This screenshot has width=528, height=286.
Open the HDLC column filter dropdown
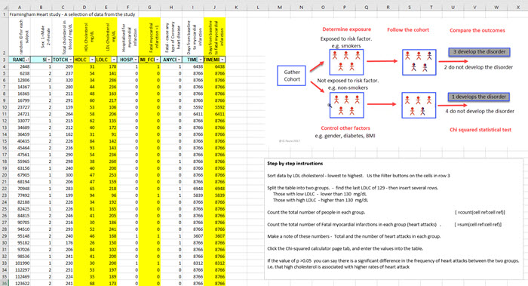pos(92,60)
